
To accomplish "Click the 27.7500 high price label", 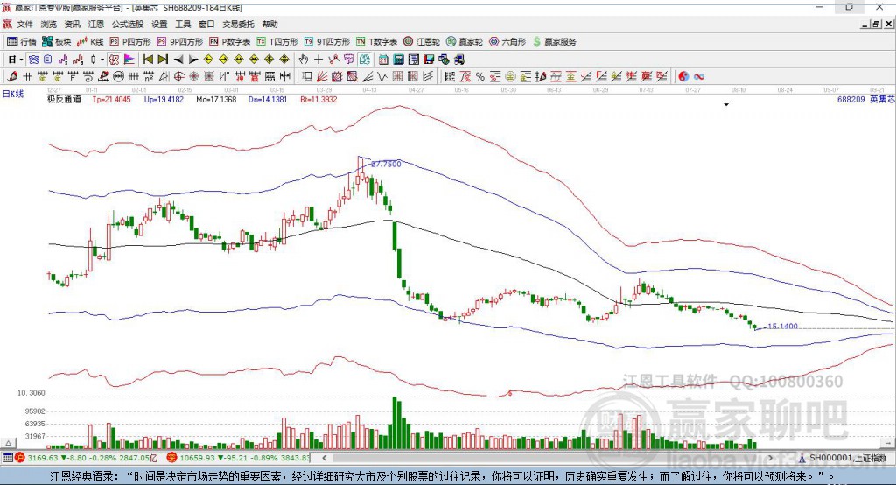I will (x=386, y=164).
